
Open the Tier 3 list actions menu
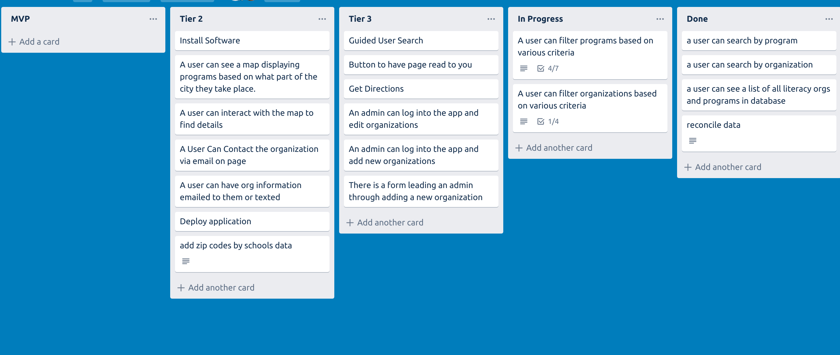491,19
